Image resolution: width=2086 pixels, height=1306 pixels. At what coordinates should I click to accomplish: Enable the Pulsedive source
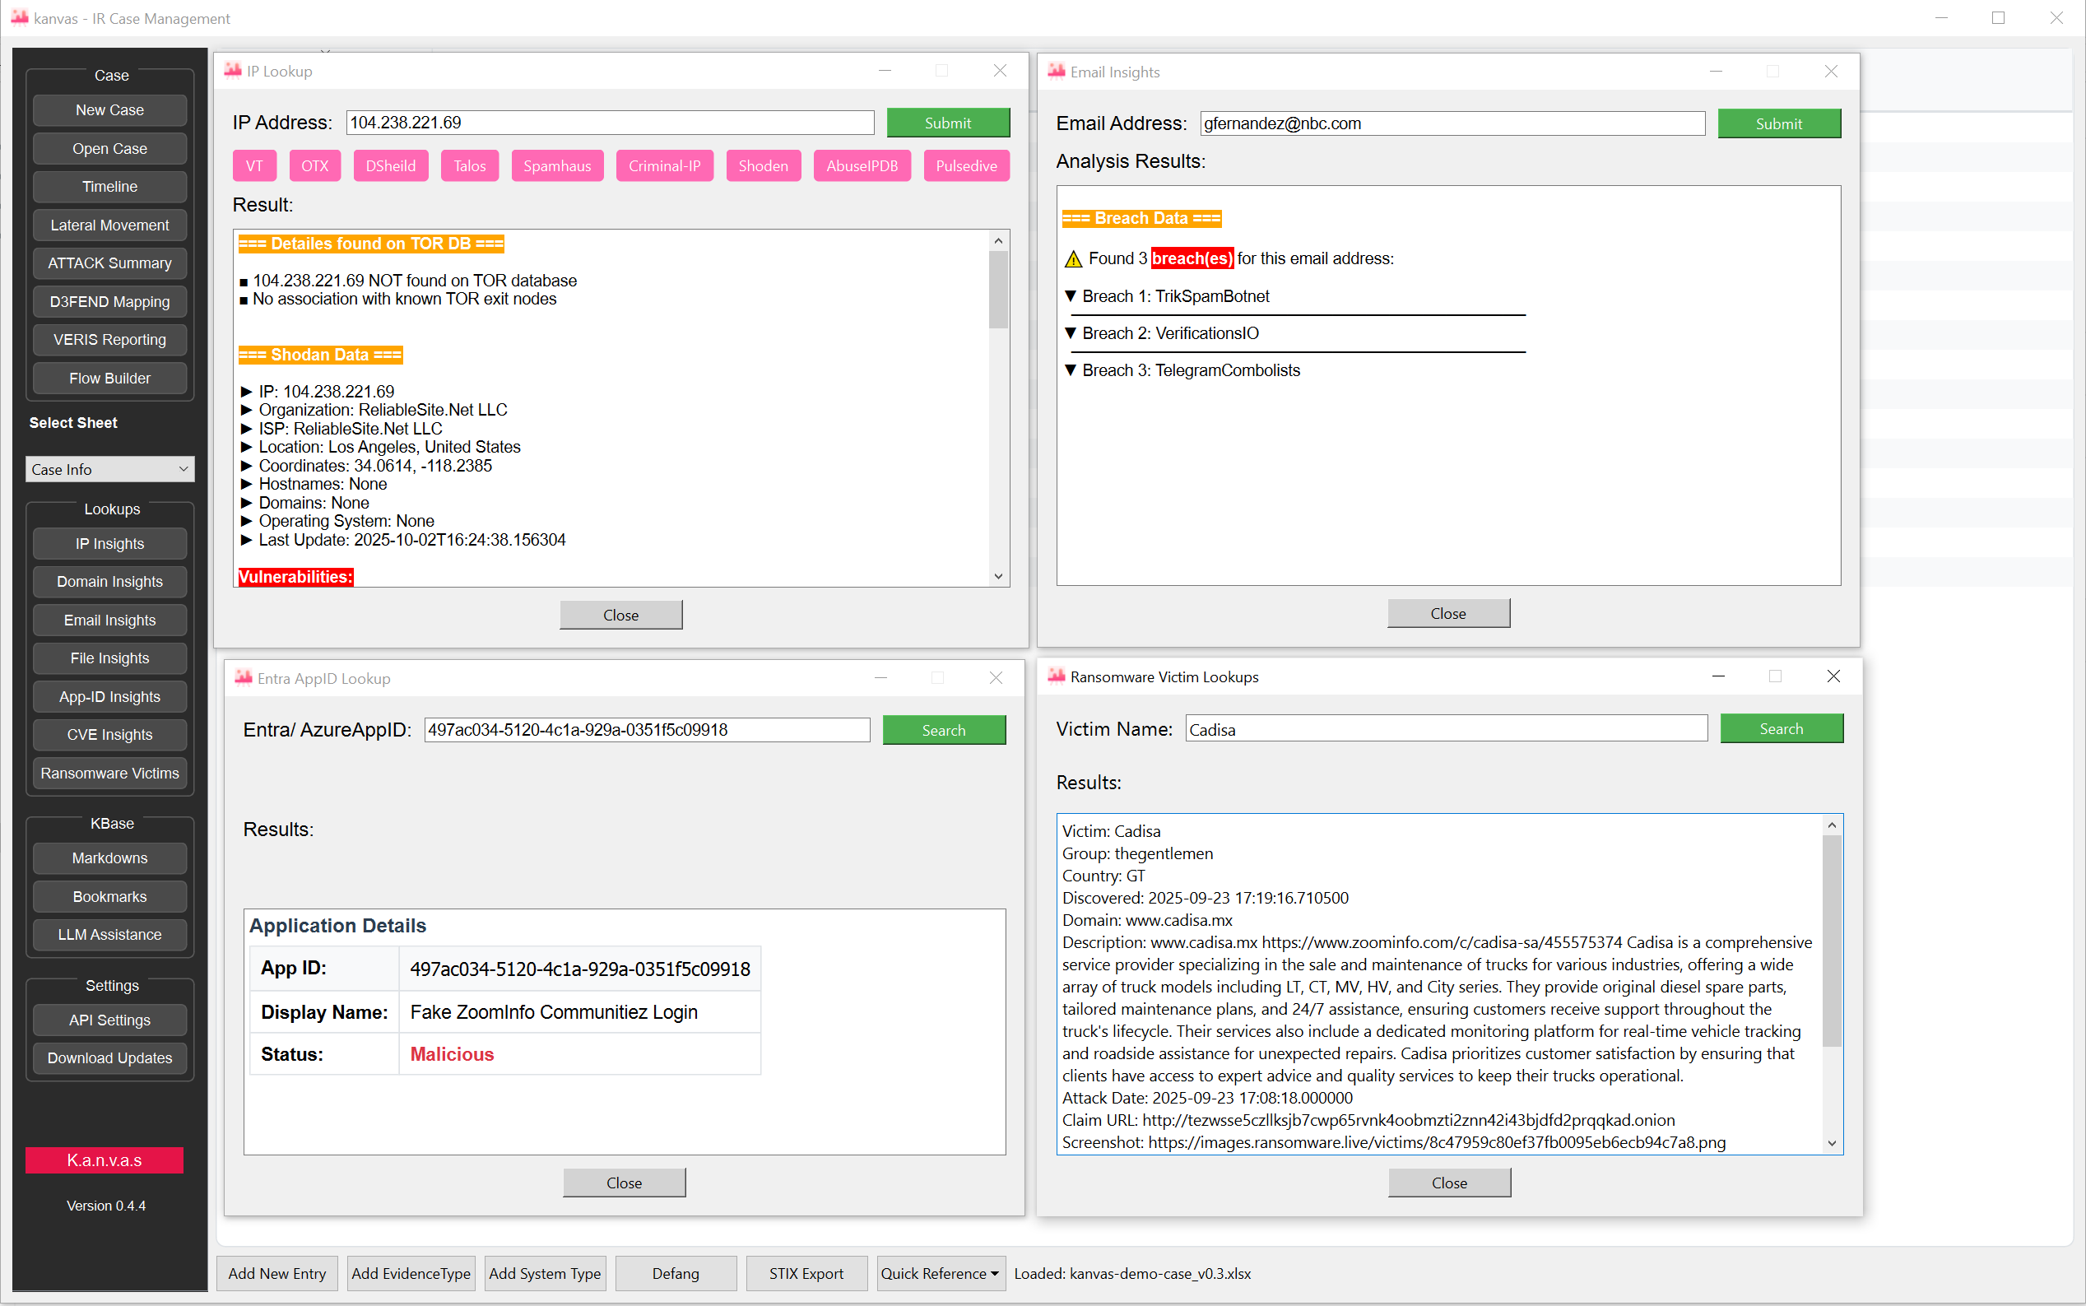click(966, 165)
